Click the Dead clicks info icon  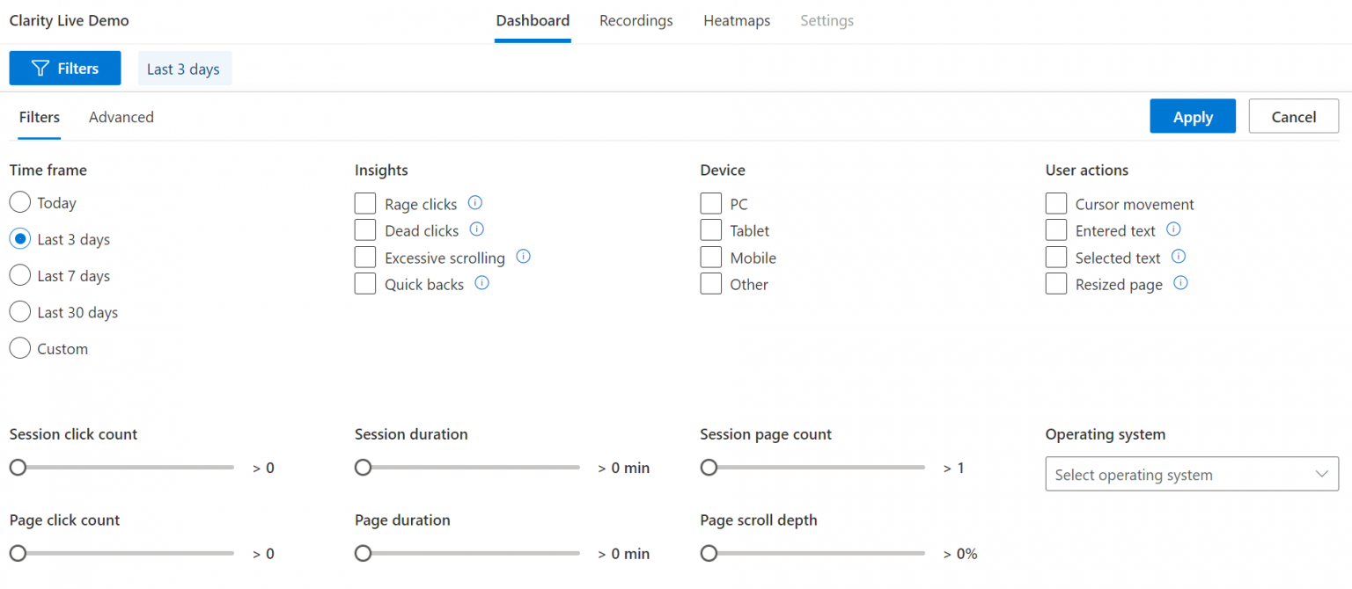coord(477,229)
